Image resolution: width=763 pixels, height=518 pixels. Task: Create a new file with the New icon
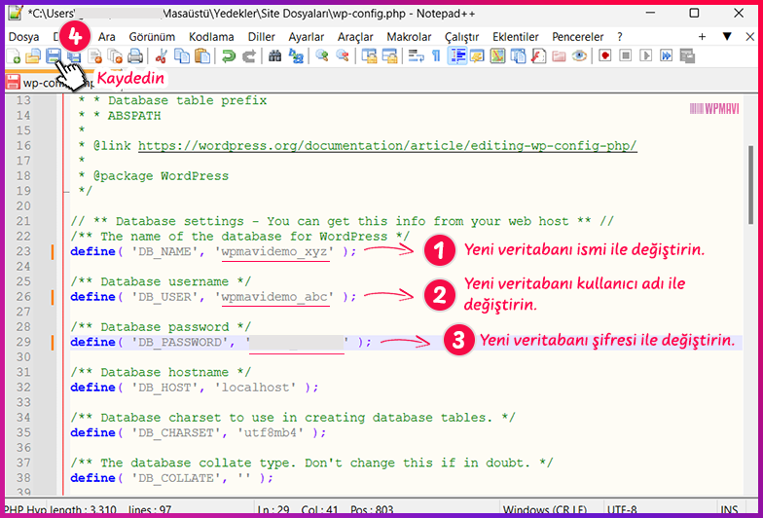tap(14, 56)
